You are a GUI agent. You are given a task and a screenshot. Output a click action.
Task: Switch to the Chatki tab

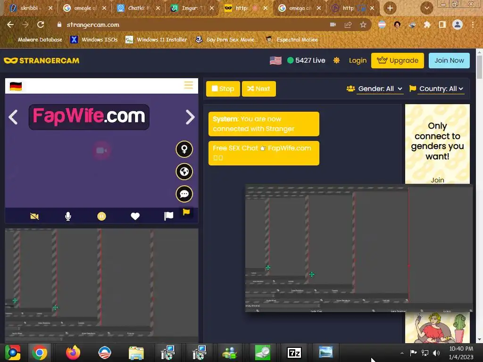pos(138,8)
